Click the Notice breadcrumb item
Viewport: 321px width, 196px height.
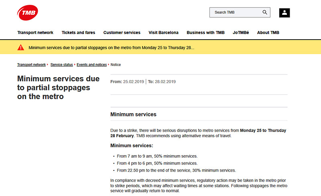tap(116, 65)
